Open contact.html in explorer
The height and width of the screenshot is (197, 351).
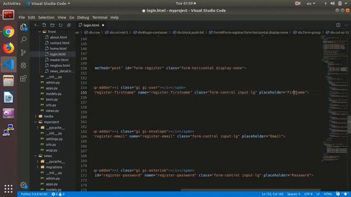(x=60, y=43)
